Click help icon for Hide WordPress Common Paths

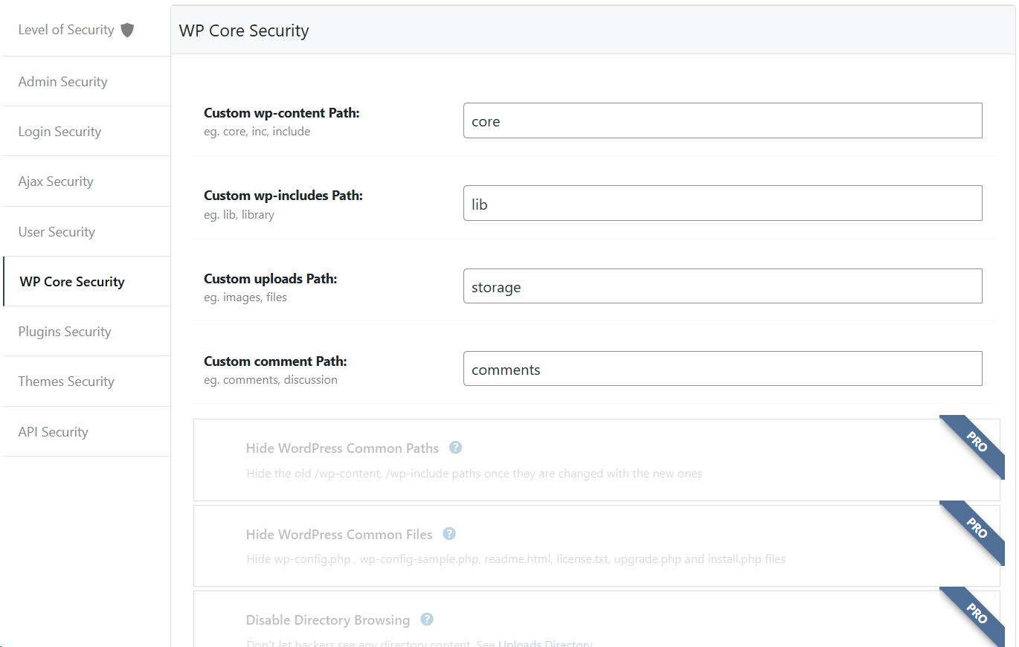456,448
